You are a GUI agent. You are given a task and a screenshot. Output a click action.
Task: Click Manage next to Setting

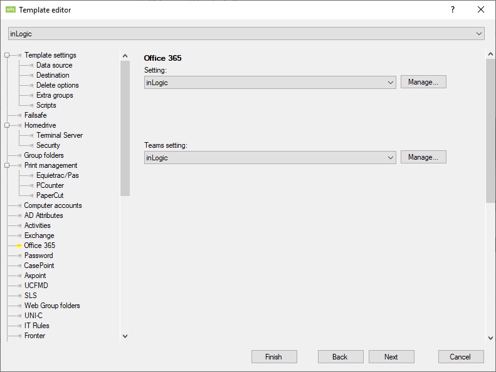click(x=423, y=82)
